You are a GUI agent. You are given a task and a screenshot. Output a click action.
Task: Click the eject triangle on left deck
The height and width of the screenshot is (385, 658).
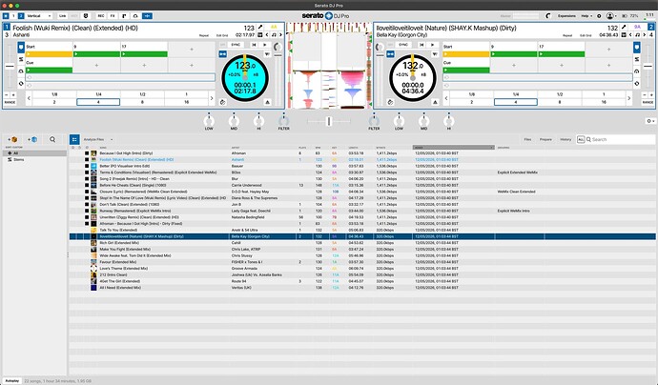coord(267,102)
